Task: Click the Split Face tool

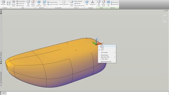Action: [x=109, y=3]
